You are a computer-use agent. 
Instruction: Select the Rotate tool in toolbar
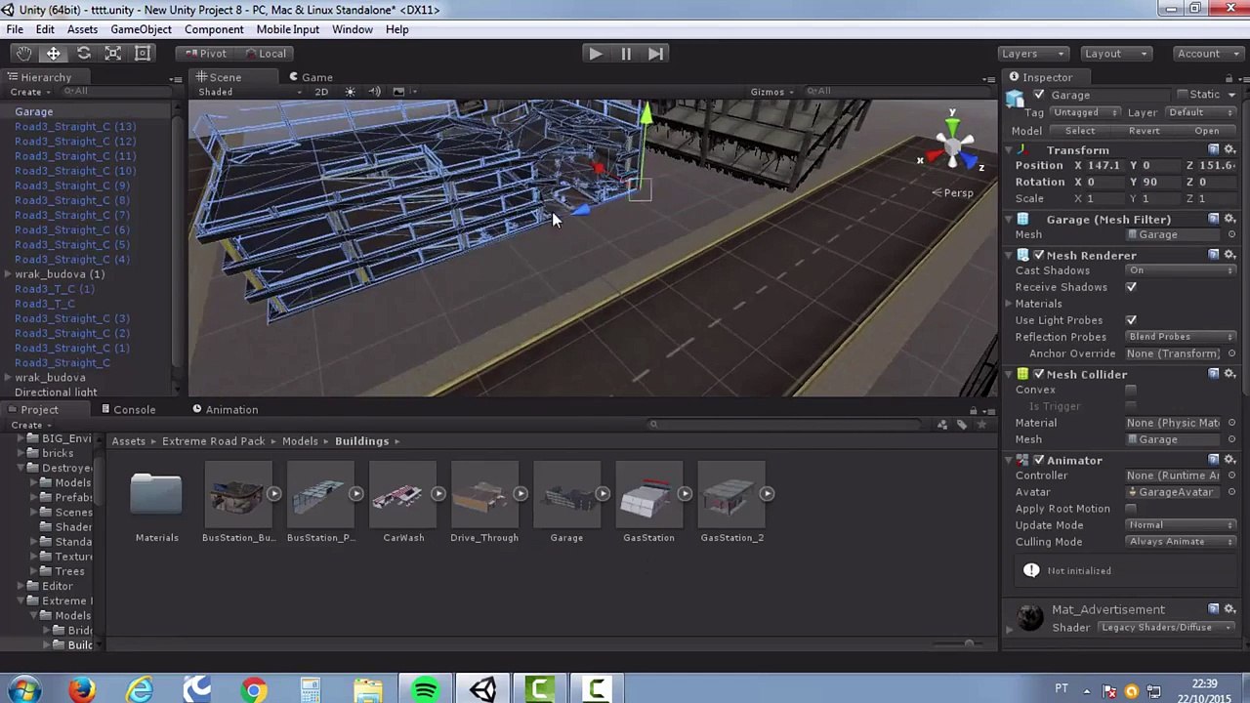83,54
